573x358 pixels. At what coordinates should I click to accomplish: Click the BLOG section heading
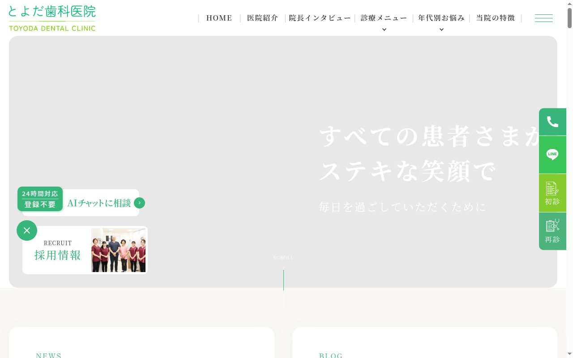tap(331, 355)
